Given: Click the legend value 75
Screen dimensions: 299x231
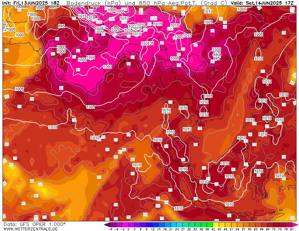Looking at the screenshot, I should pos(279,229).
